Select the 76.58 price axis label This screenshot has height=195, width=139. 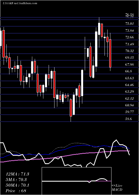130,15
